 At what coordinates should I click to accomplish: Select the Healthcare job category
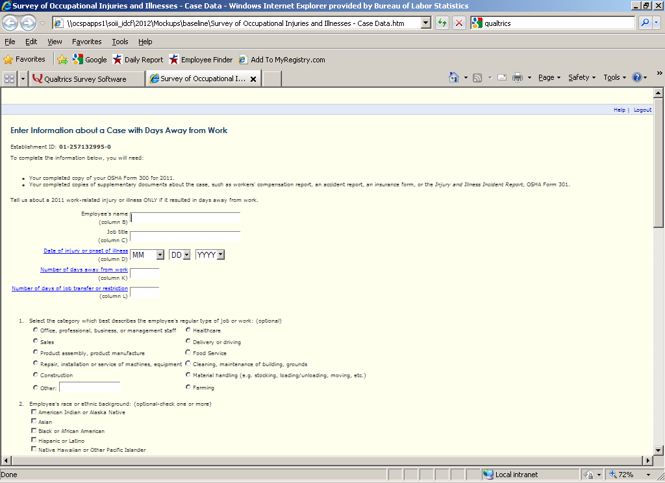188,330
